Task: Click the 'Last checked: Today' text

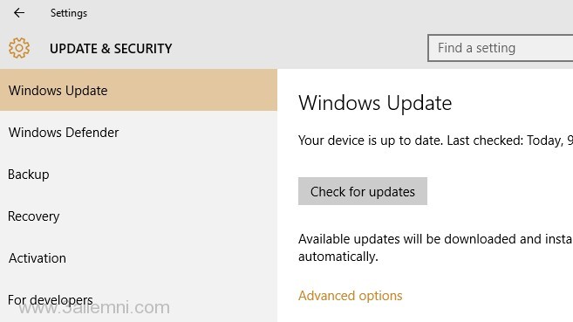Action: click(505, 140)
